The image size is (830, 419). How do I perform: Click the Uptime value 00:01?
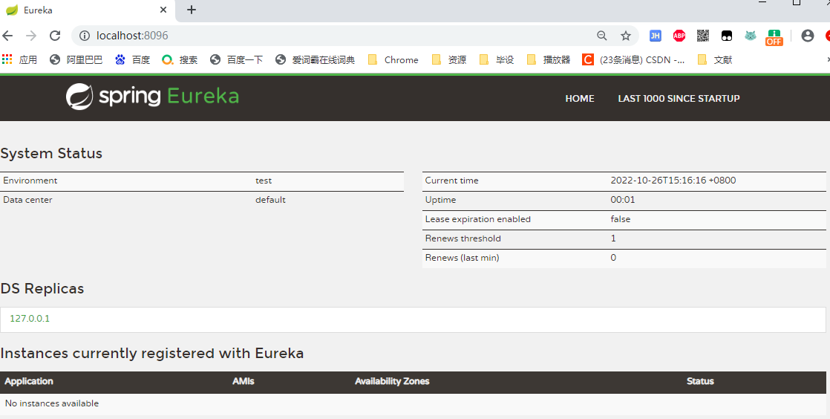point(622,200)
